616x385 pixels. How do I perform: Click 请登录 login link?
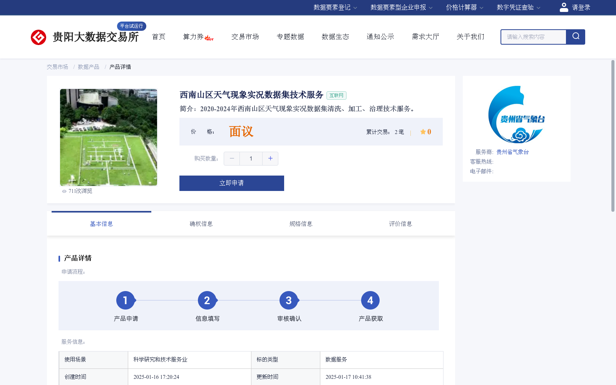pos(581,7)
